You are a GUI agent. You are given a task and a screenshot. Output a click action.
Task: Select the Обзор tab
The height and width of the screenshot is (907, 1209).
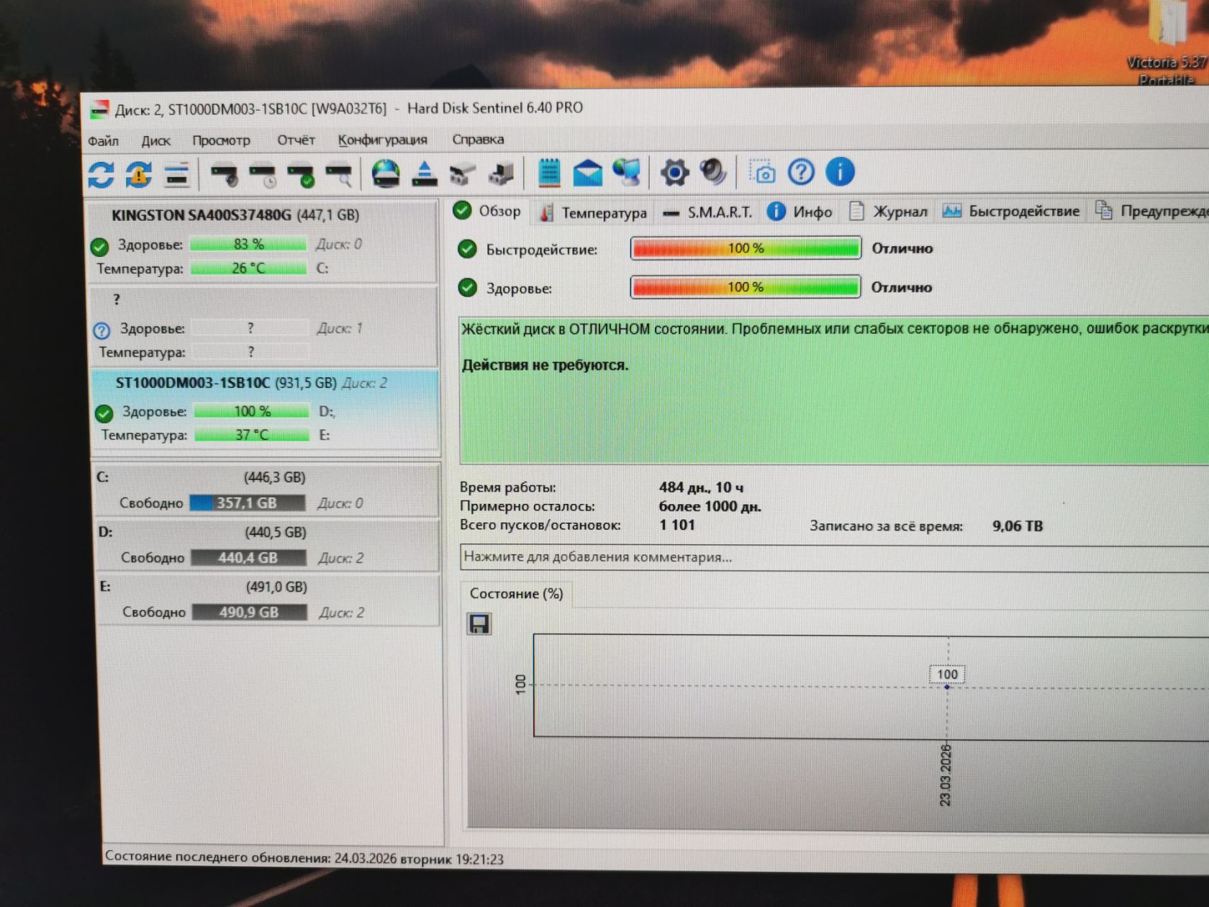[x=487, y=211]
